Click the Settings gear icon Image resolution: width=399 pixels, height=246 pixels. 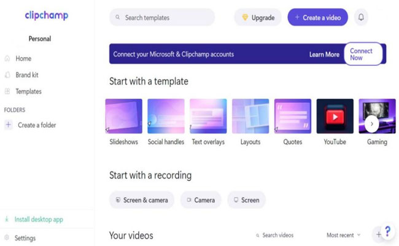(7, 237)
